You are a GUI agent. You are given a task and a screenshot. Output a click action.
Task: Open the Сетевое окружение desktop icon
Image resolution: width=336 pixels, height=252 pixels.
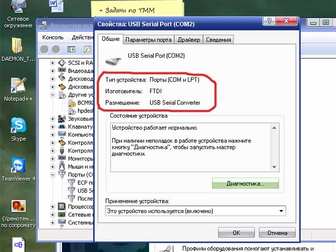18,14
